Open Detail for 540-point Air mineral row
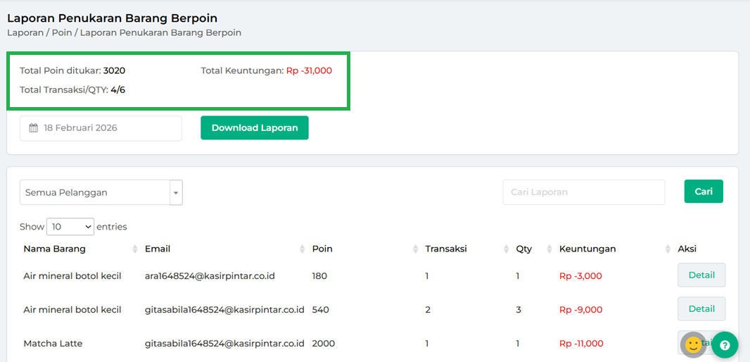This screenshot has height=362, width=750. (701, 309)
